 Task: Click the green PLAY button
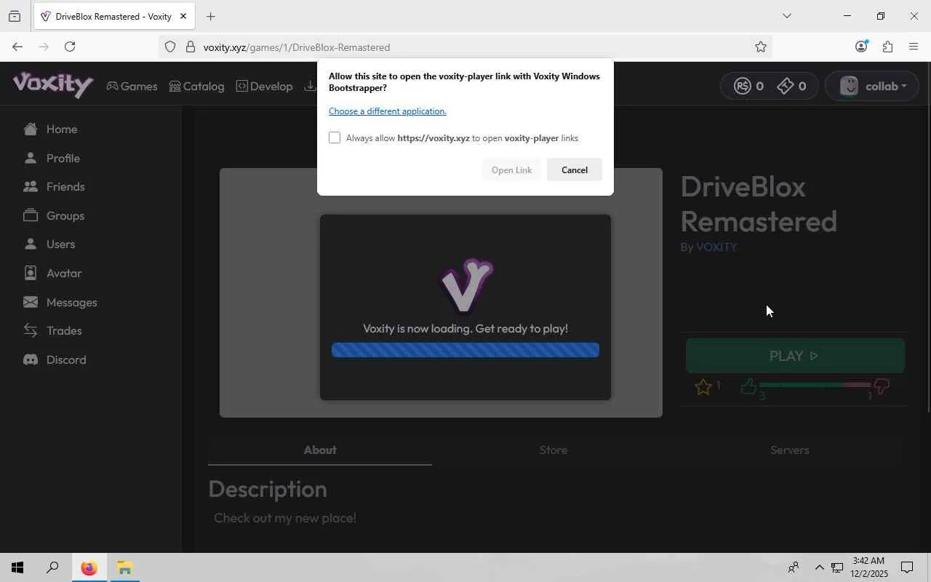point(795,356)
